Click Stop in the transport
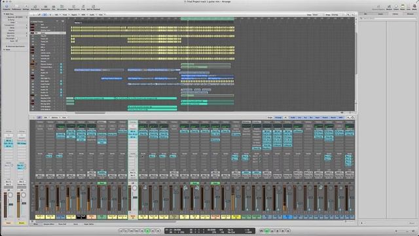The height and width of the screenshot is (236, 419). [142, 231]
